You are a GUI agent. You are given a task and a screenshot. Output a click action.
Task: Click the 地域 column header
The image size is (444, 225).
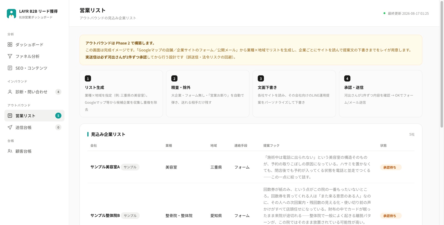point(213,145)
